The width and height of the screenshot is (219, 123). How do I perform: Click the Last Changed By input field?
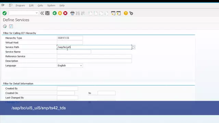point(67,98)
